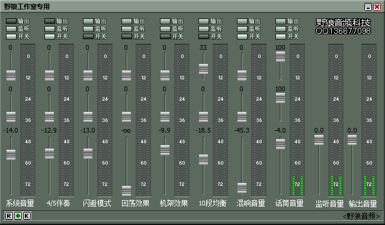Toggle 监听 for 闪避模式 channel
The height and width of the screenshot is (225, 385).
(88, 29)
